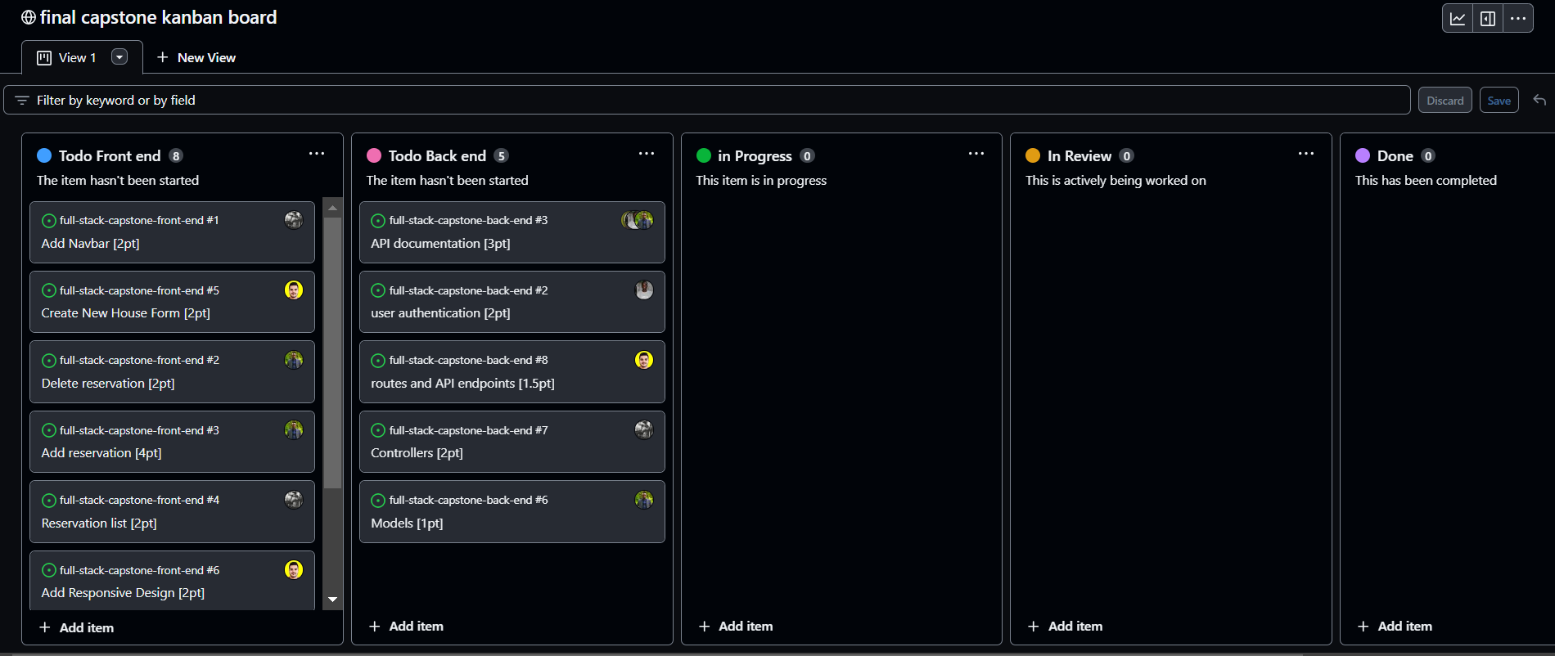The height and width of the screenshot is (656, 1555).
Task: Select the filter icon in the filter bar
Action: [21, 99]
